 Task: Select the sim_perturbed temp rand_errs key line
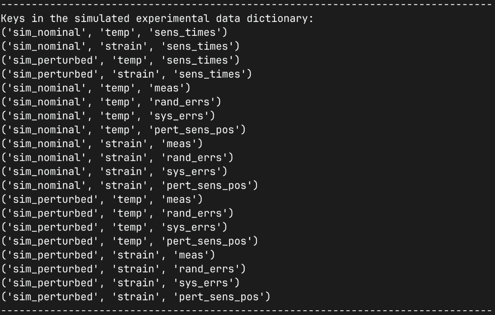[117, 213]
